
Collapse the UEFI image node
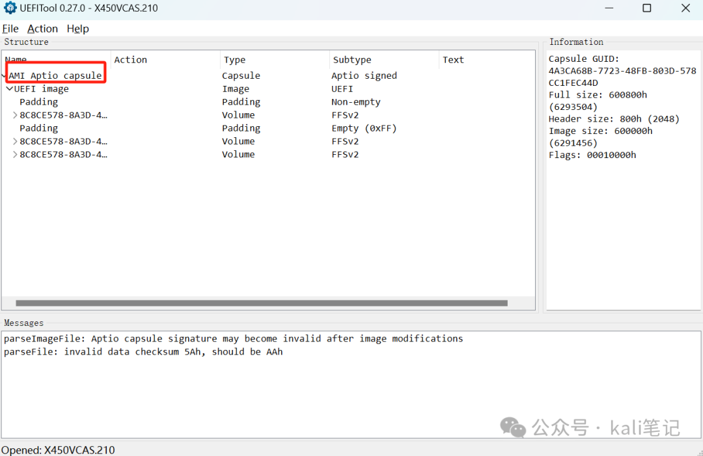(x=9, y=88)
